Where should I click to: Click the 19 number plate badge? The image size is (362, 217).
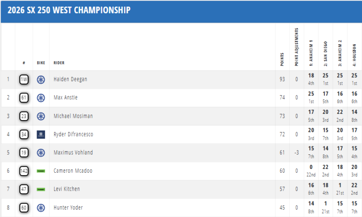(24, 153)
